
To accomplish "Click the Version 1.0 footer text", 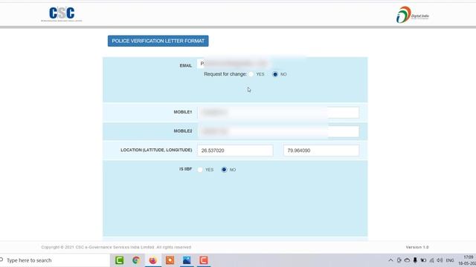I will click(417, 247).
